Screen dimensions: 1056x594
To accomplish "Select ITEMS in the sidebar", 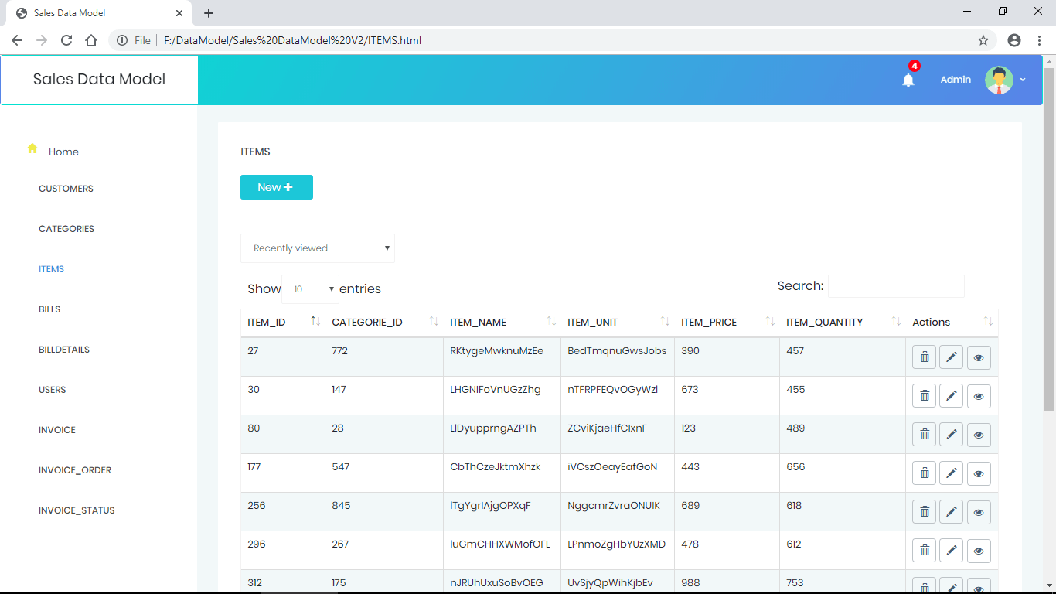I will coord(51,269).
